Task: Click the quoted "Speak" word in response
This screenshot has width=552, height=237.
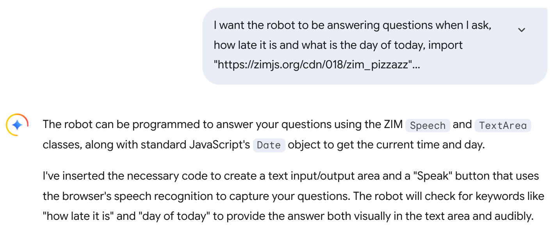Action: pyautogui.click(x=432, y=176)
